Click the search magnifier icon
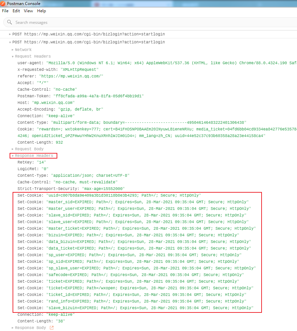The height and width of the screenshot is (331, 297). pos(10,22)
